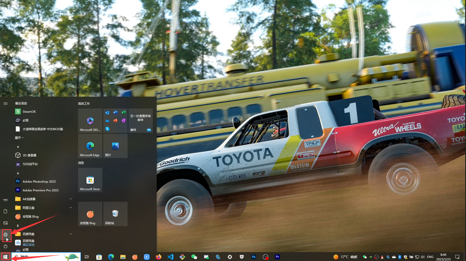Click Bluetooth icon in system tray
Viewport: 466px width, 261px height.
click(399, 257)
